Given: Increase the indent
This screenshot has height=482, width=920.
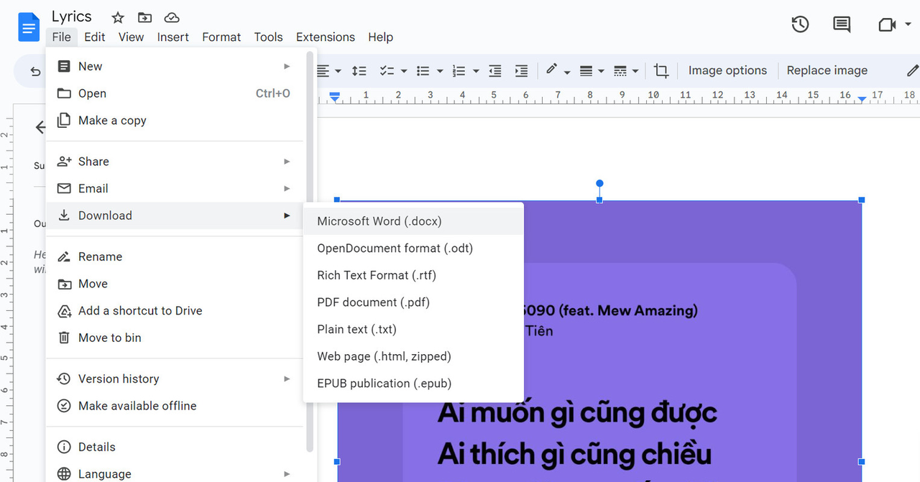Looking at the screenshot, I should click(521, 71).
